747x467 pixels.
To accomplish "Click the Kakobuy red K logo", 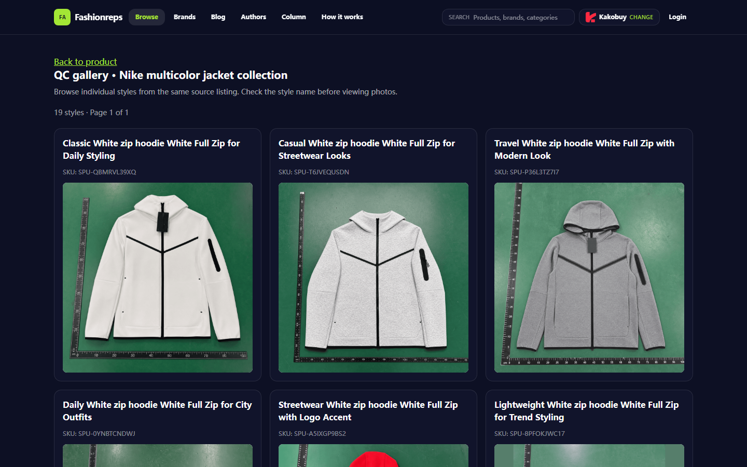I will (590, 17).
